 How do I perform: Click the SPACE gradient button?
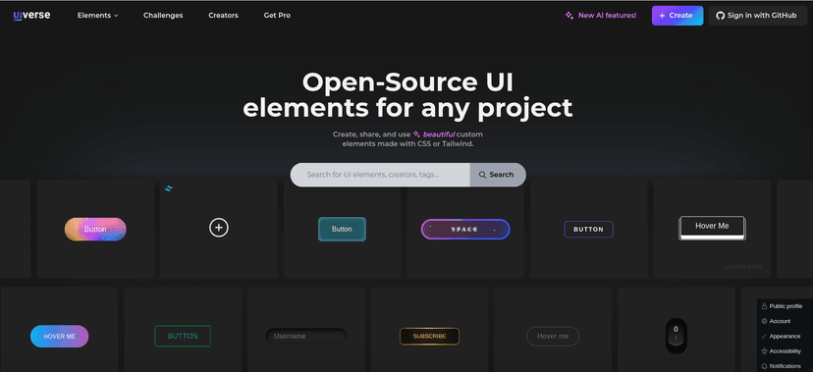tap(465, 229)
